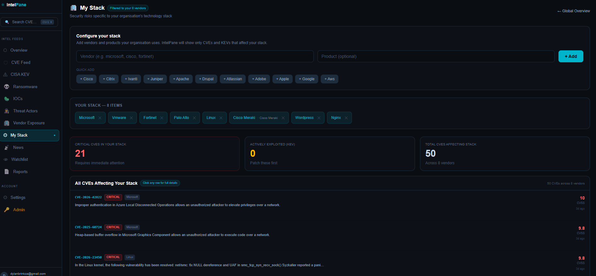Screen dimensions: 596x276
Task: Click Actively Exploited count 0
Action: click(x=253, y=153)
